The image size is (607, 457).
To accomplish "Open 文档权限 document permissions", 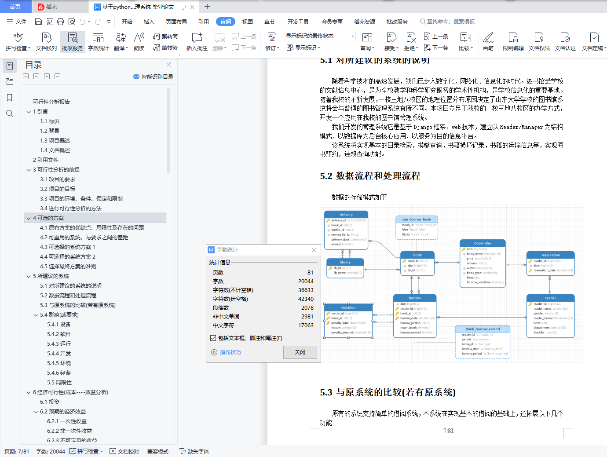I will (539, 42).
